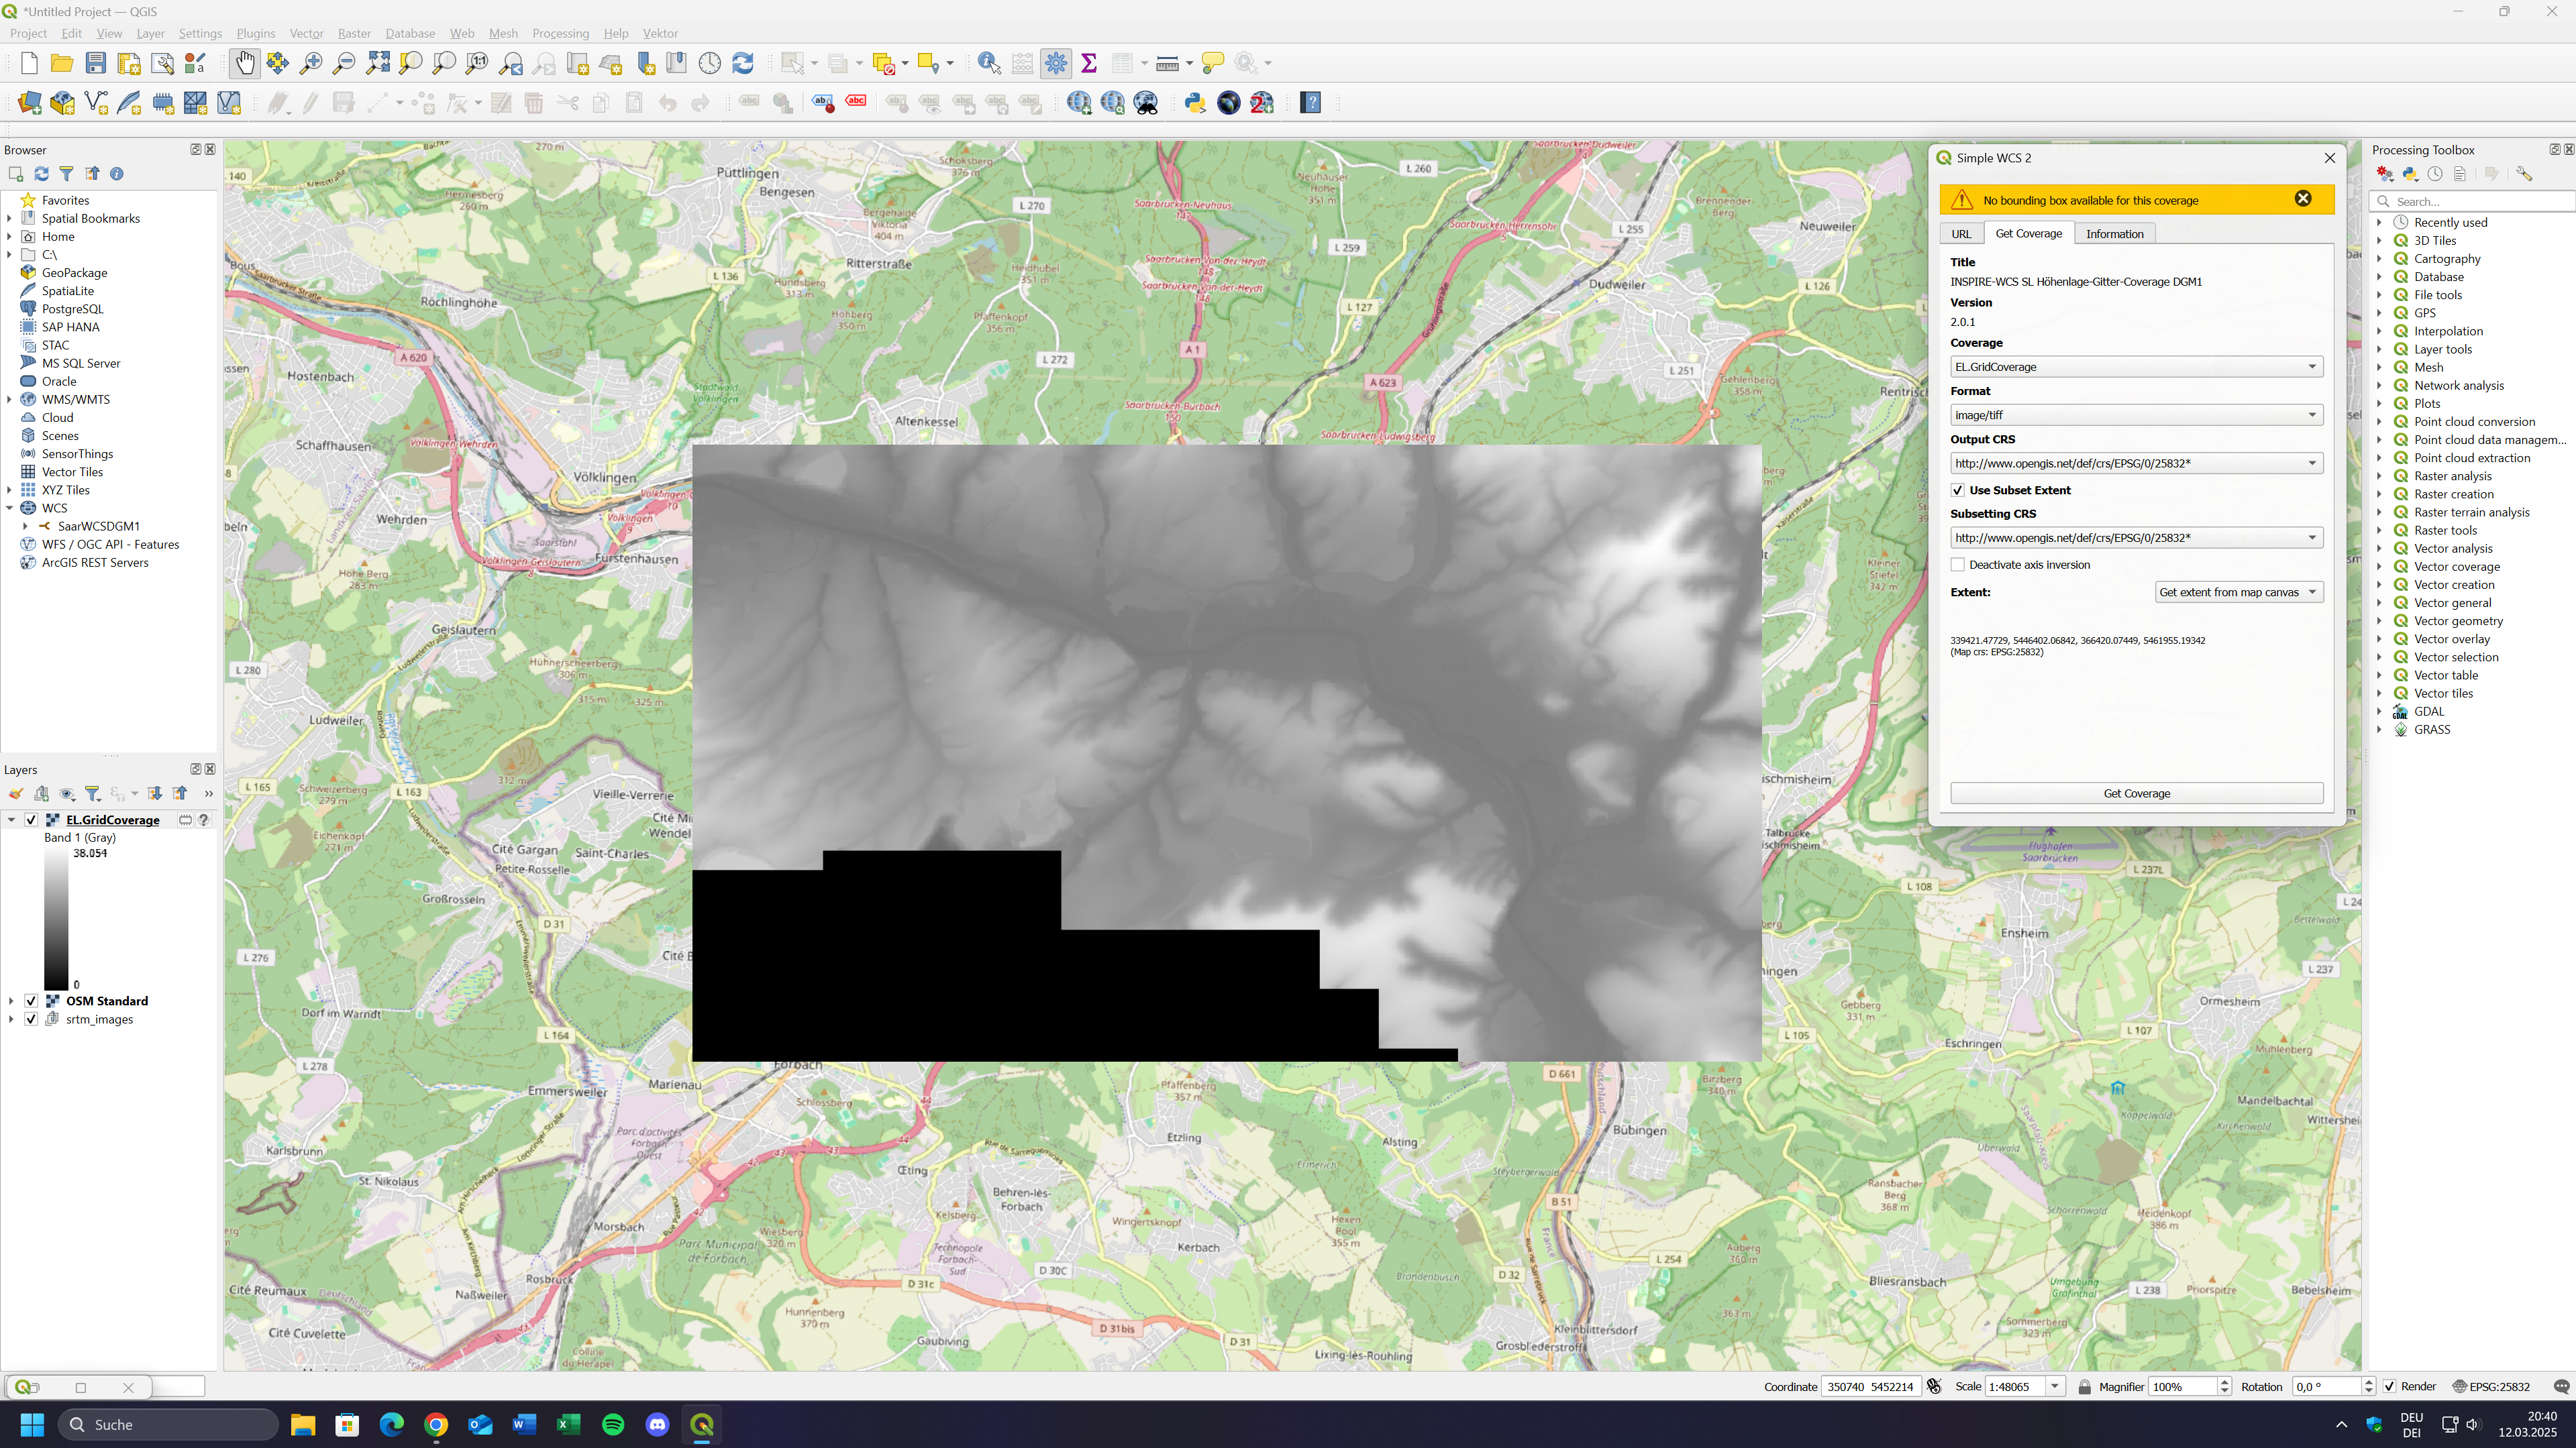2576x1448 pixels.
Task: Open the Raster menu
Action: (354, 33)
